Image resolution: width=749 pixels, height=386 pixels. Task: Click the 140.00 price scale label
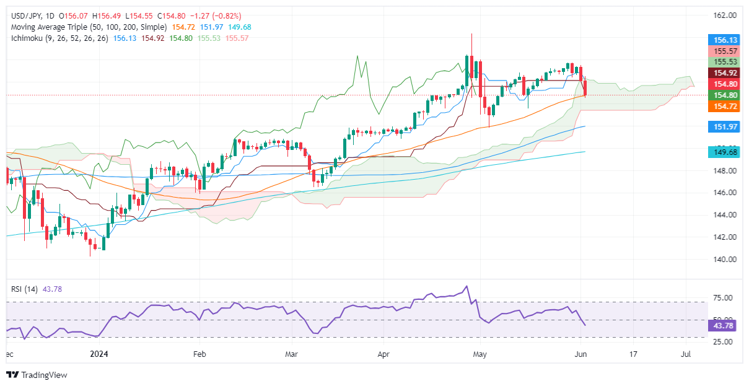click(725, 259)
